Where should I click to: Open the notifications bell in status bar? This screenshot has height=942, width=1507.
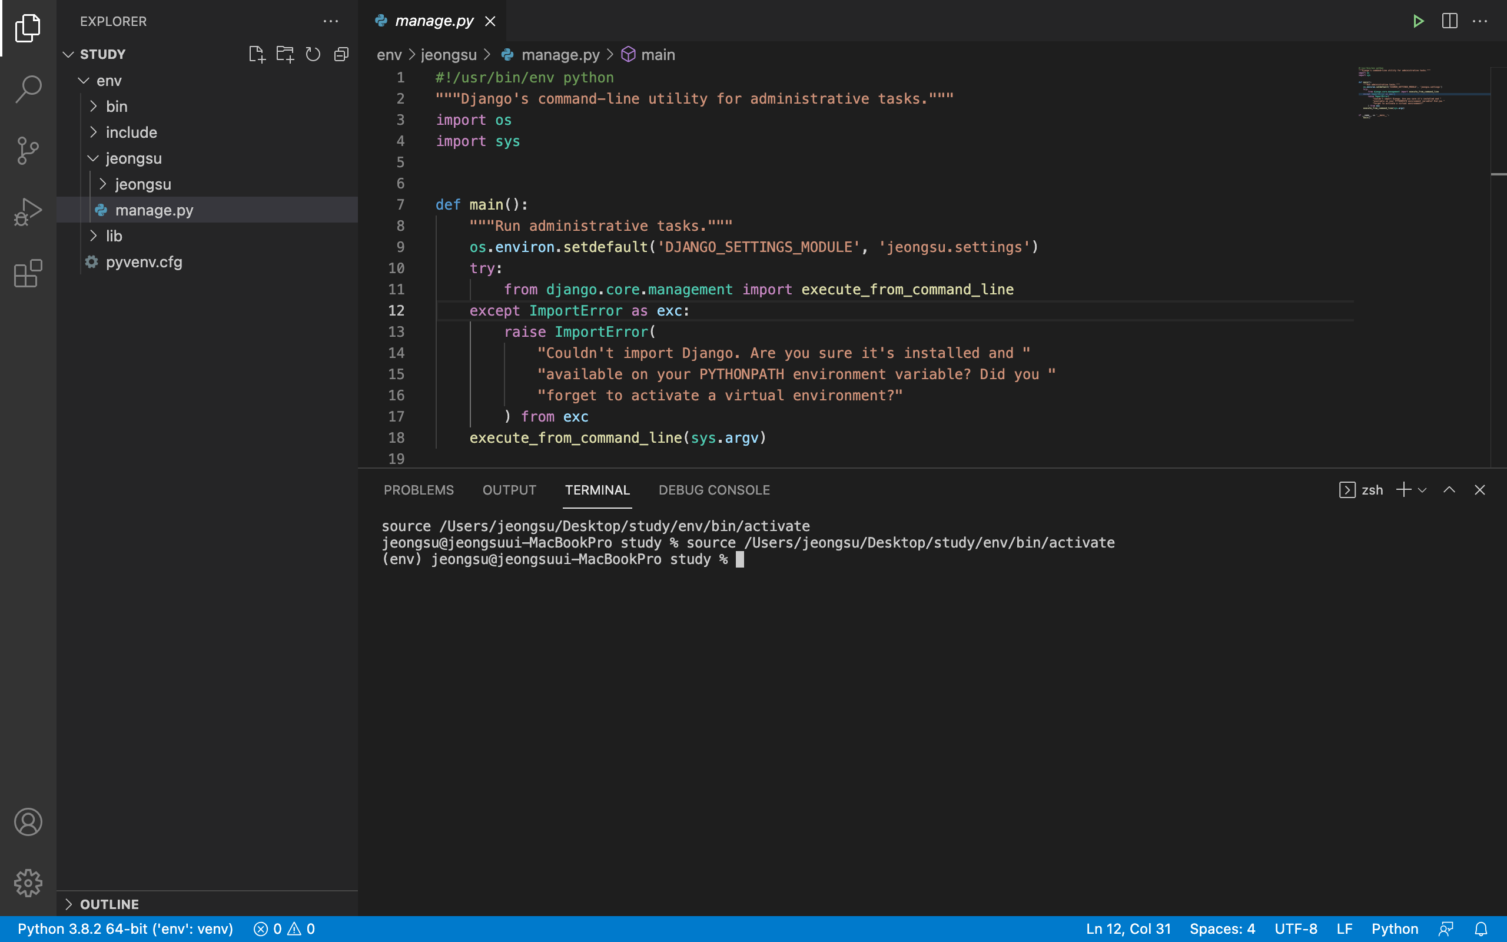[1481, 929]
